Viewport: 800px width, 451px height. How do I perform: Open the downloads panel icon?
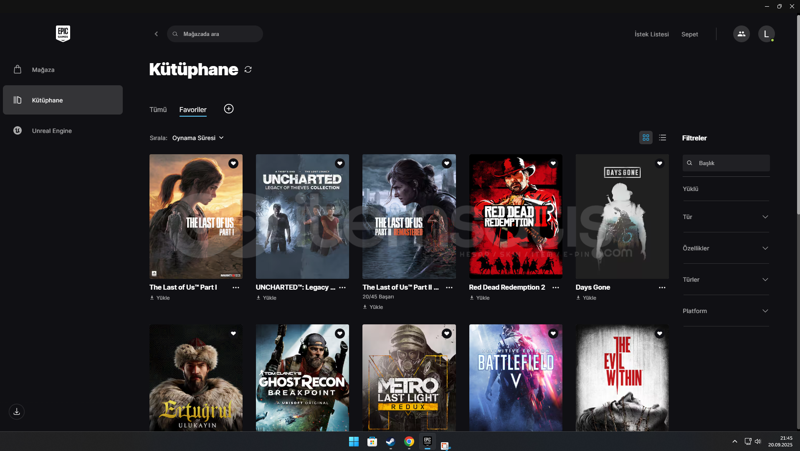tap(17, 412)
